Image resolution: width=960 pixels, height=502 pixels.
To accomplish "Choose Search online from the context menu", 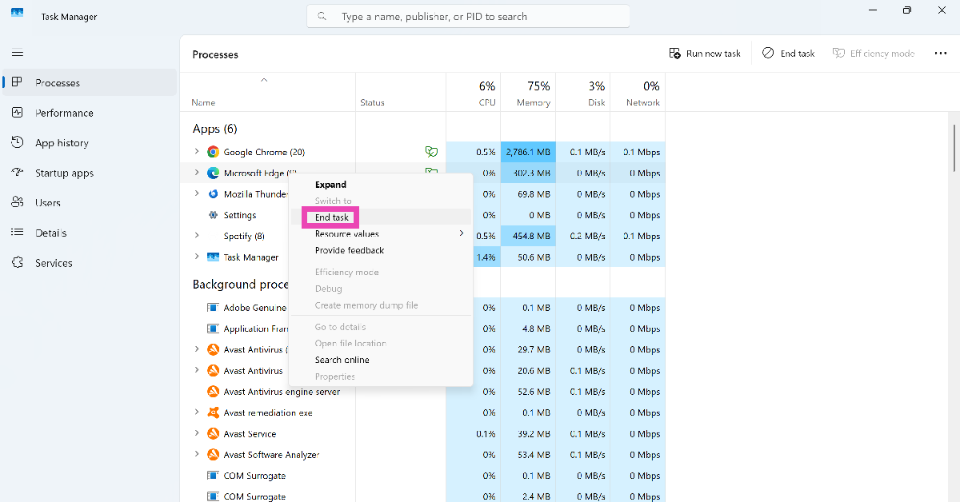I will [342, 360].
